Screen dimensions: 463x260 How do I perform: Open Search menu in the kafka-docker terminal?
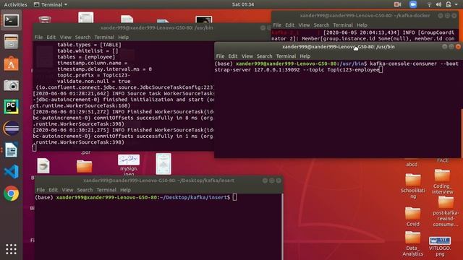tap(321, 25)
